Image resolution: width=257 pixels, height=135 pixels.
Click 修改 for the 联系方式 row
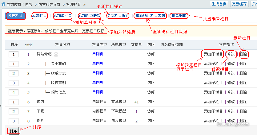(x=231, y=73)
